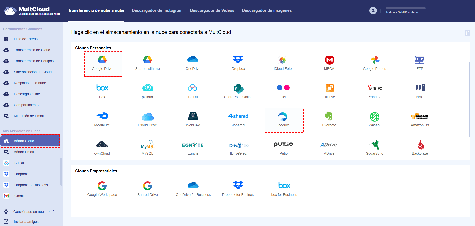Open the user account avatar menu
Image resolution: width=475 pixels, height=226 pixels.
point(373,11)
